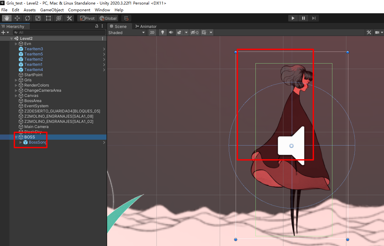This screenshot has height=246, width=384.
Task: Toggle Pivot handle position
Action: [x=87, y=18]
